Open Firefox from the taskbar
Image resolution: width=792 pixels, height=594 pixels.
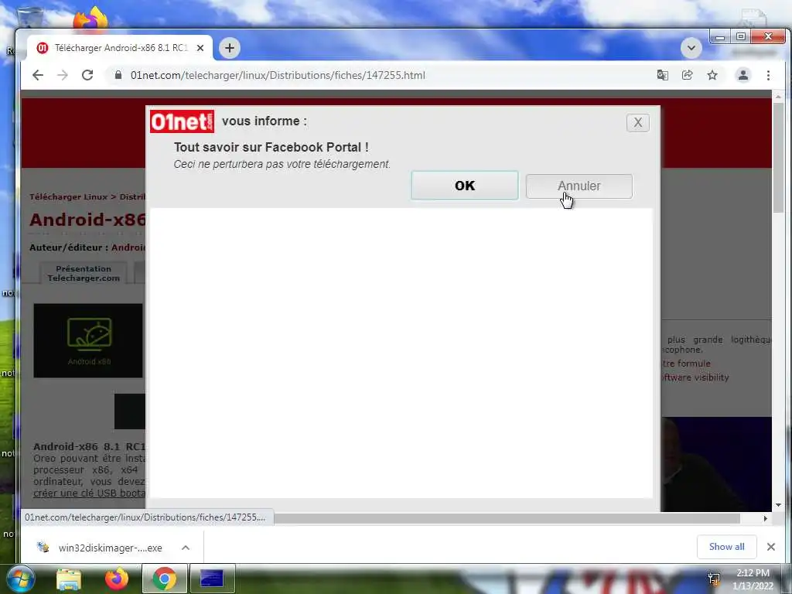pyautogui.click(x=117, y=579)
